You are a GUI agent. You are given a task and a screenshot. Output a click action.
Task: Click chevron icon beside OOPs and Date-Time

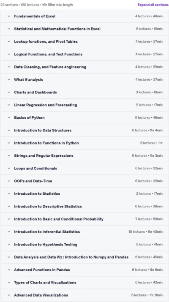click(9, 181)
